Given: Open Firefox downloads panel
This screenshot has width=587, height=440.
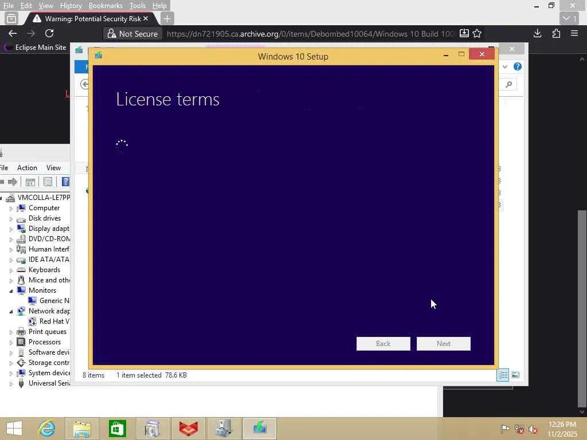Looking at the screenshot, I should (537, 34).
